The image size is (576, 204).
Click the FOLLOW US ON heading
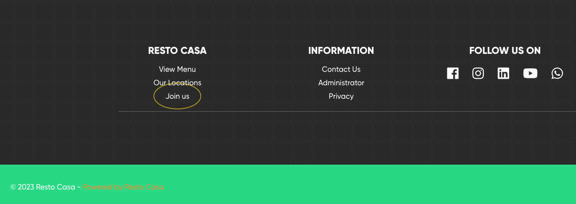pos(505,51)
